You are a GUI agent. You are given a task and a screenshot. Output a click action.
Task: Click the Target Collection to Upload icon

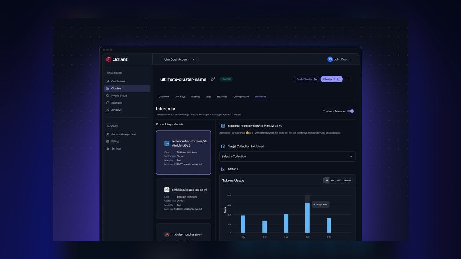pos(223,146)
